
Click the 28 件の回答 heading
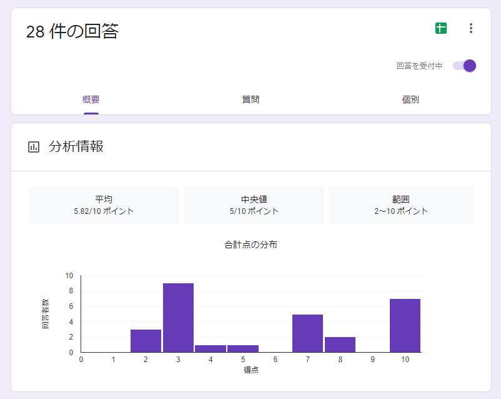[x=72, y=31]
